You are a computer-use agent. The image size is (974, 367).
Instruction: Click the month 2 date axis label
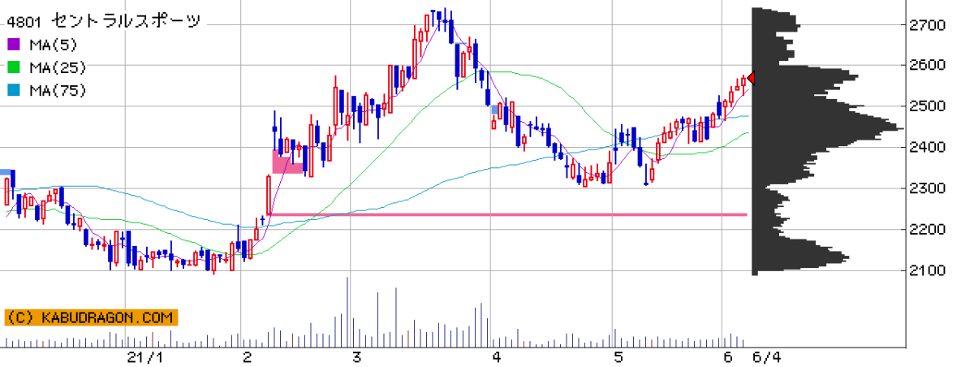(248, 358)
